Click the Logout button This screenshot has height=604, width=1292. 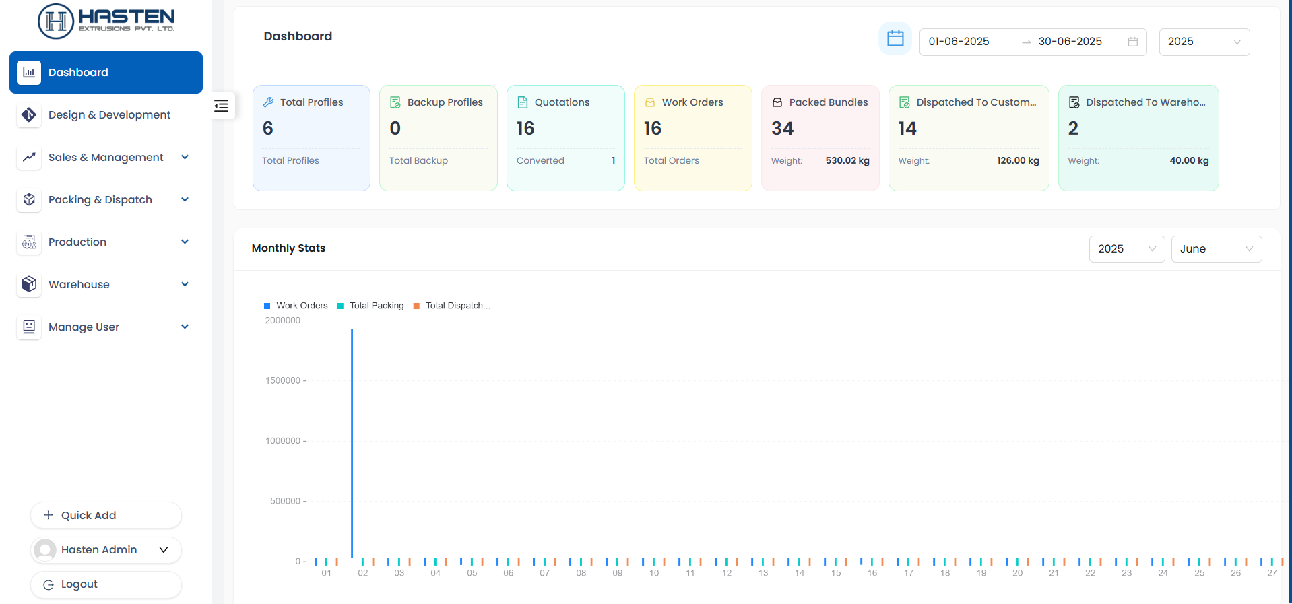click(x=106, y=584)
